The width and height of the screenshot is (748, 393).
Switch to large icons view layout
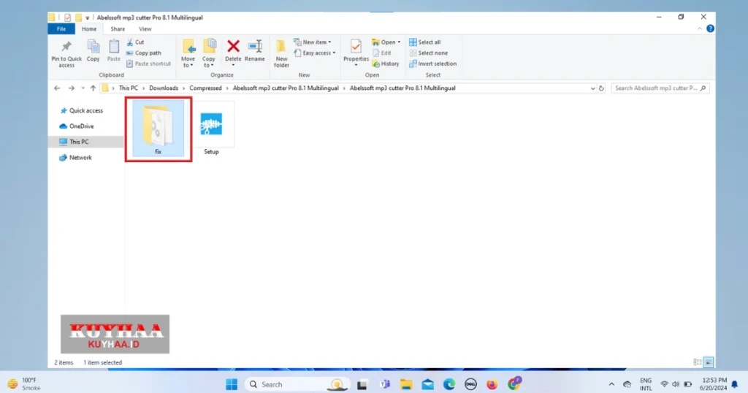pyautogui.click(x=709, y=362)
